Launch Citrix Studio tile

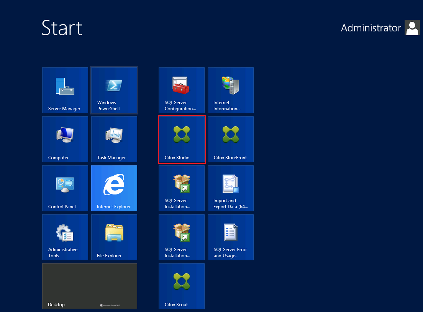click(x=182, y=139)
